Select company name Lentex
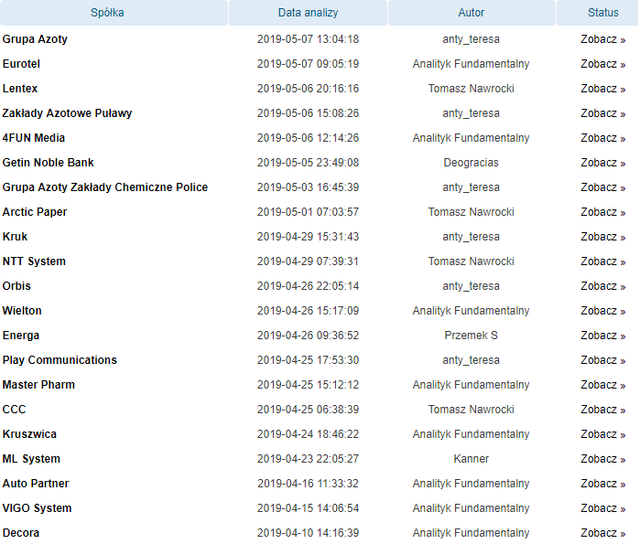The height and width of the screenshot is (544, 640). (x=20, y=89)
